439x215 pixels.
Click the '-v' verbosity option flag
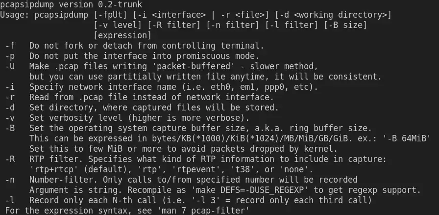[10, 118]
